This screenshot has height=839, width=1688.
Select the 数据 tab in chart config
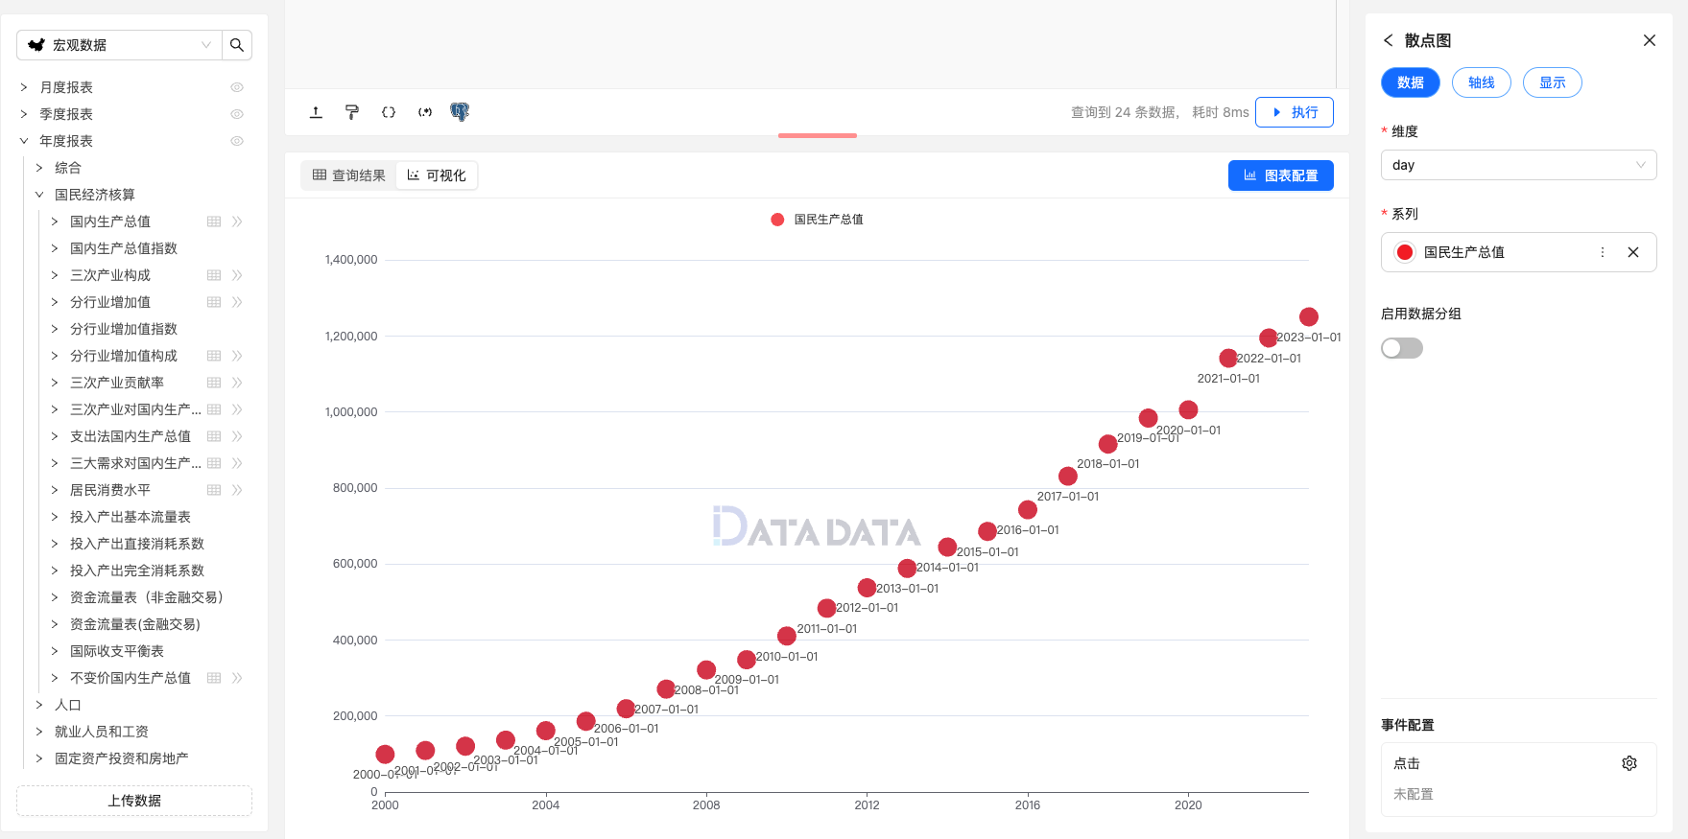(1411, 82)
